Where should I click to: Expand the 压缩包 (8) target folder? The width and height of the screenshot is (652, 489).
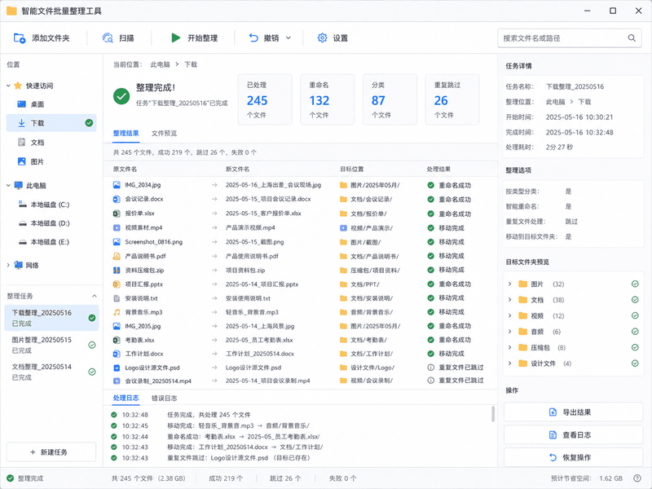[x=510, y=348]
